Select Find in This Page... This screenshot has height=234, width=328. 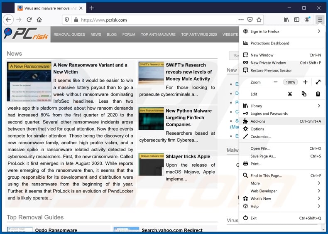pyautogui.click(x=282, y=175)
